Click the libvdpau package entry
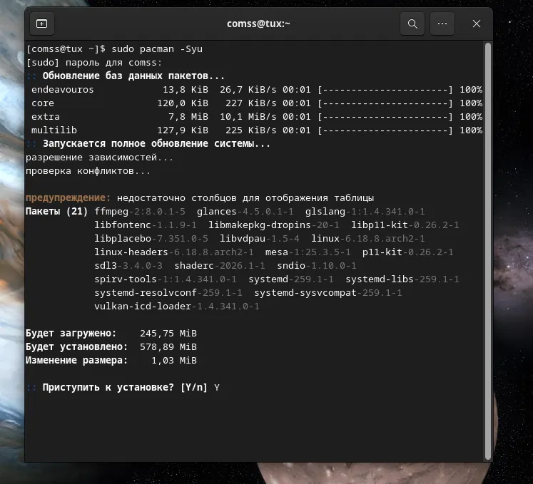Screen dimensions: 533x484 point(259,238)
